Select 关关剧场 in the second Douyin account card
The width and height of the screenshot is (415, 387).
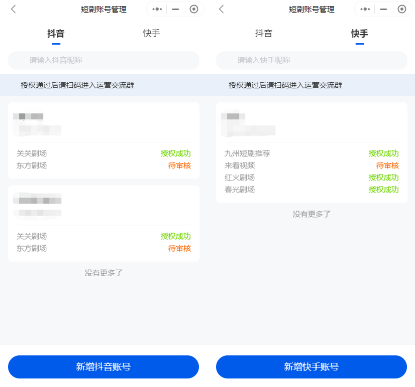tap(32, 237)
